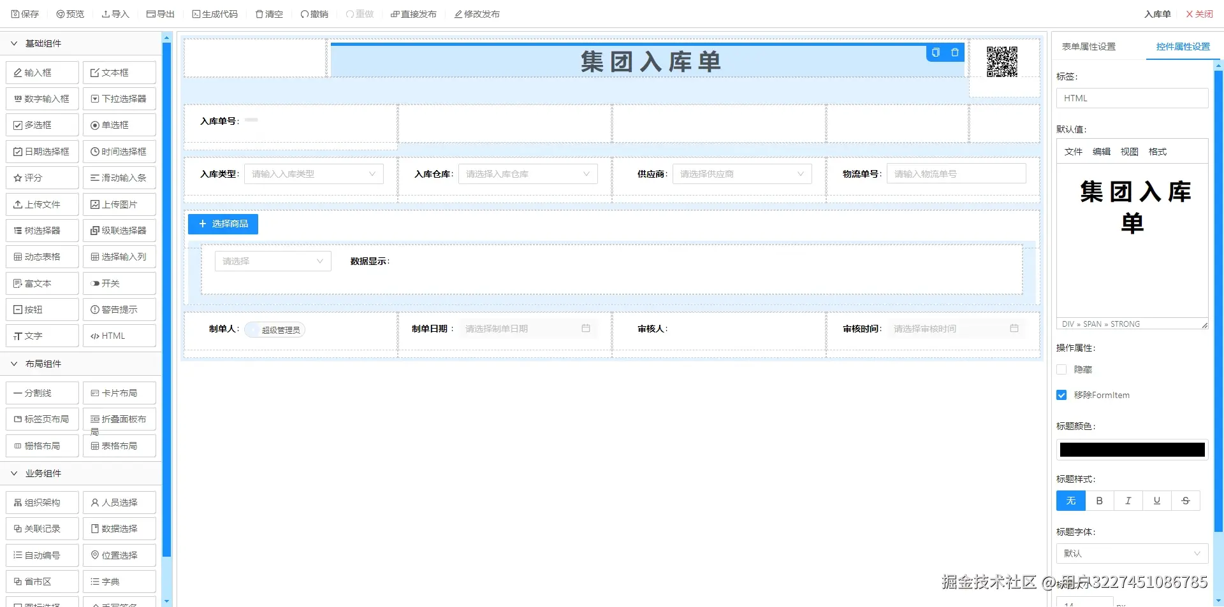Screen dimensions: 1224x607
Task: Open the 入库类型 dropdown
Action: click(x=314, y=174)
